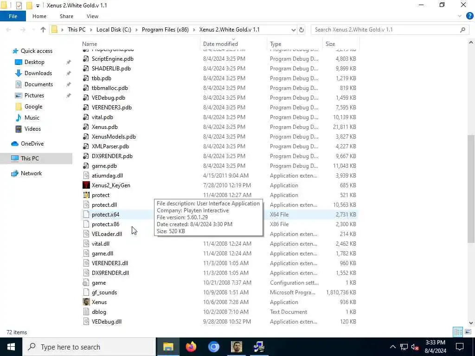Screen dimensions: 475x356
Task: Open the Share ribbon tab
Action: tap(66, 16)
